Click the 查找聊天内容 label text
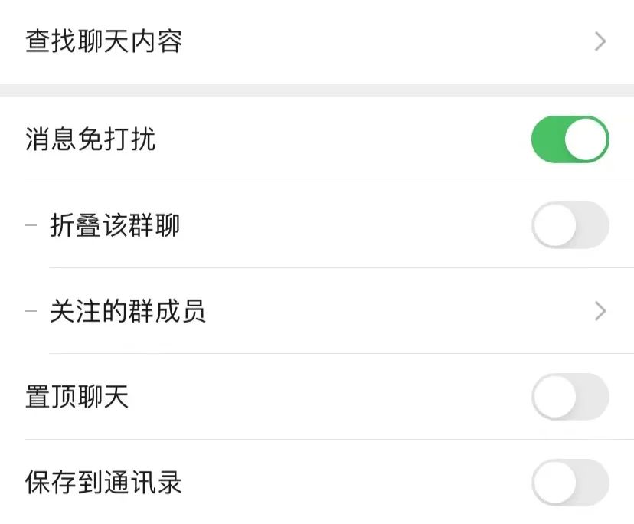This screenshot has width=634, height=524. 103,41
